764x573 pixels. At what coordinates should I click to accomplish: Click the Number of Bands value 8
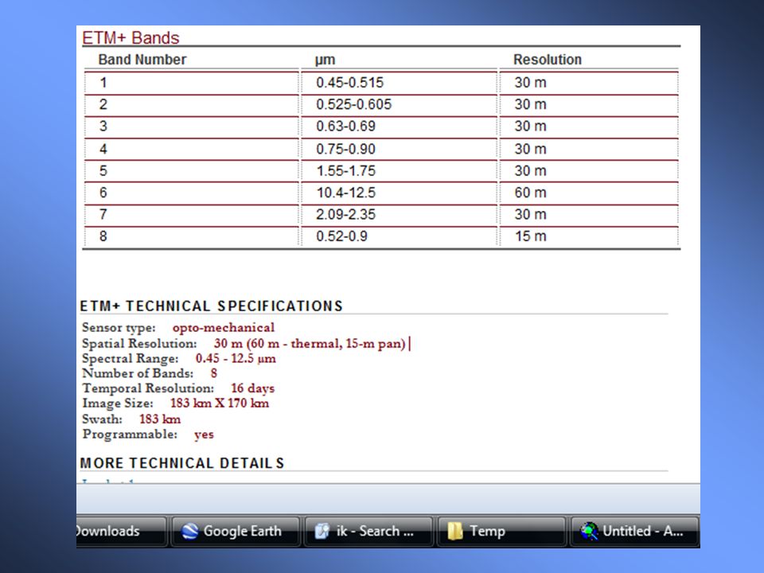click(214, 373)
